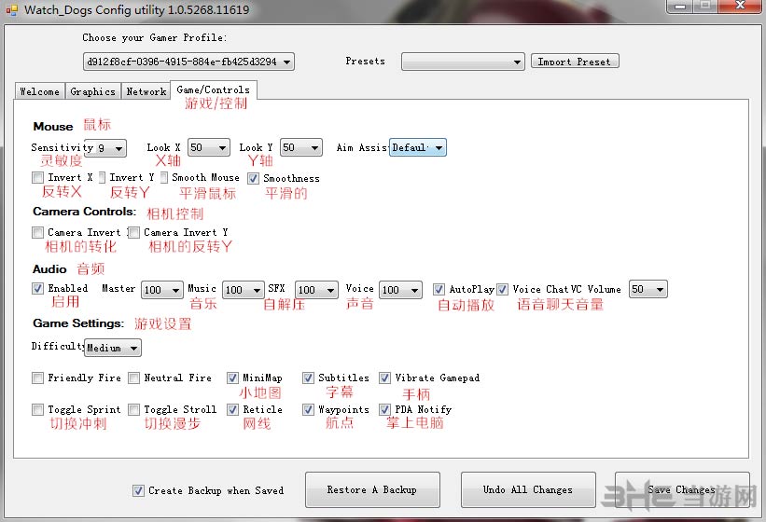Disable the Audio Enabled checkbox
766x522 pixels.
click(37, 288)
